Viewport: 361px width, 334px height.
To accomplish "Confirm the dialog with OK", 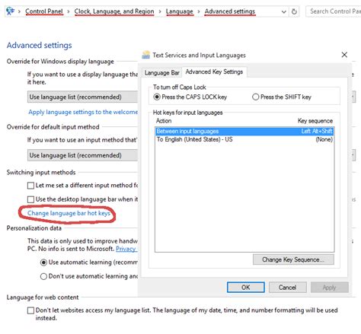I will tap(246, 288).
